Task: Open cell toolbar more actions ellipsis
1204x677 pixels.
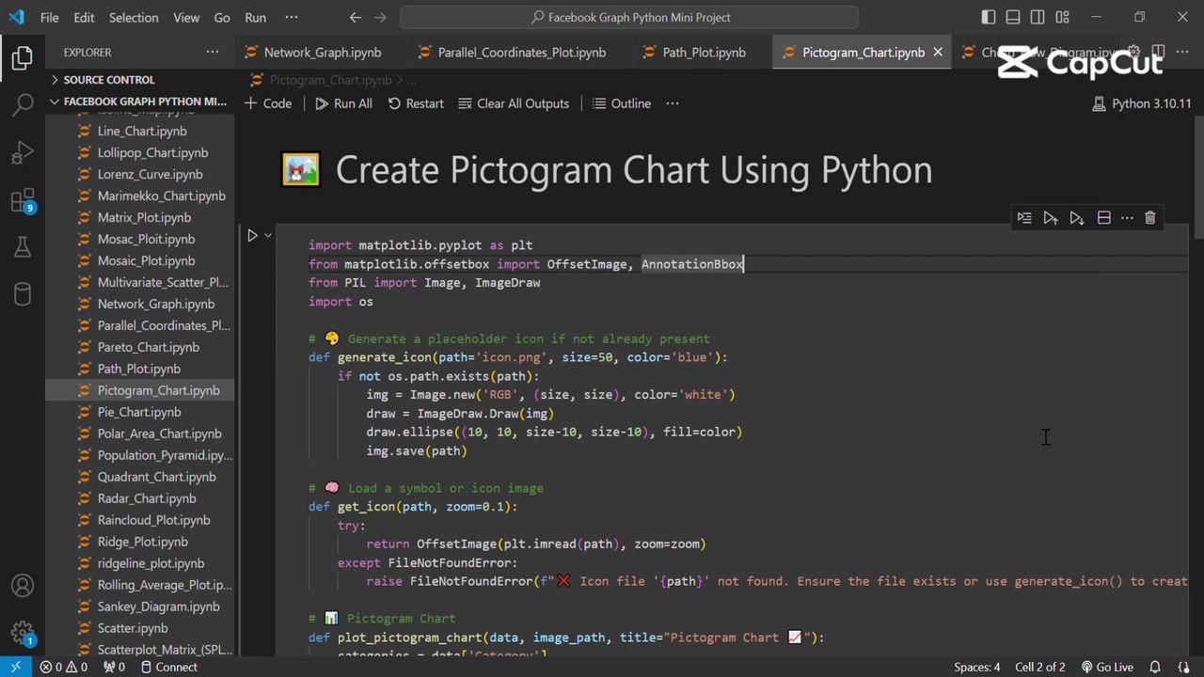Action: 1127,218
